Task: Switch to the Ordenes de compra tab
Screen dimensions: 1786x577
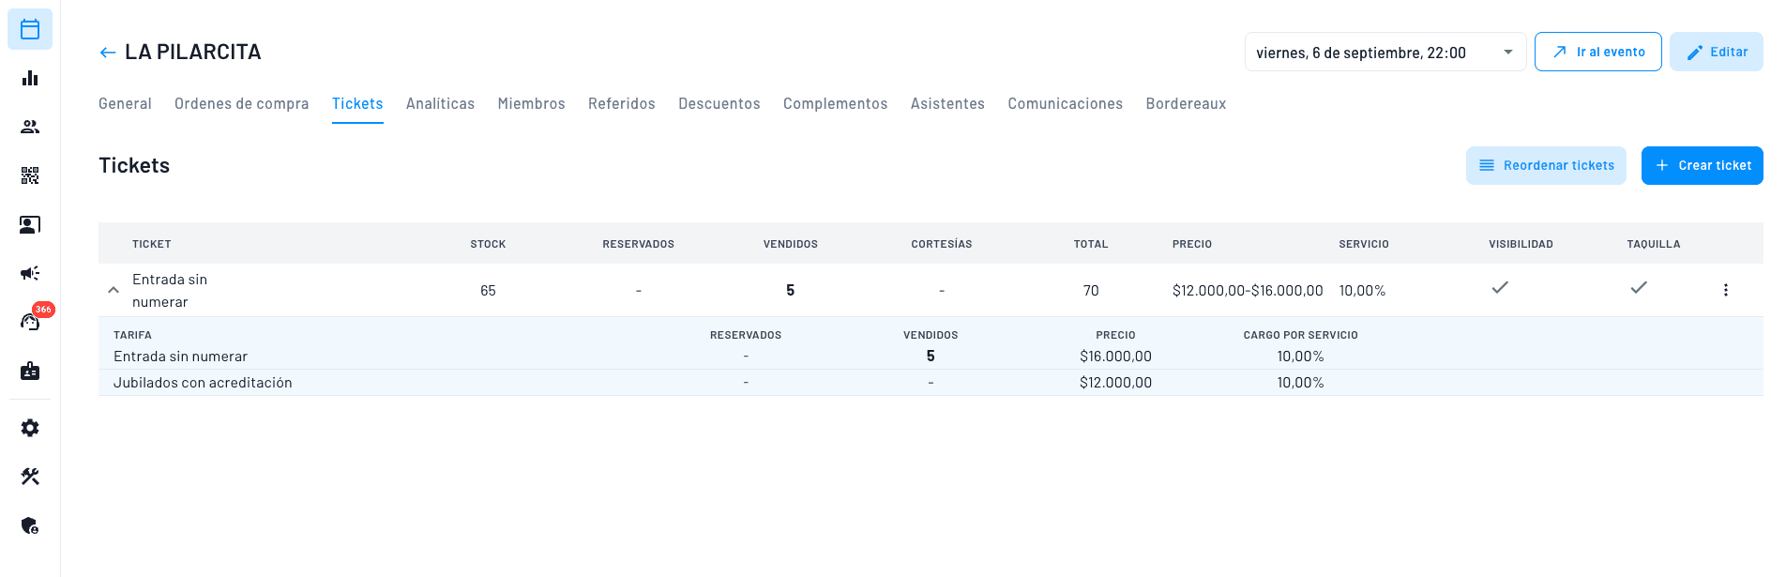Action: 242,104
